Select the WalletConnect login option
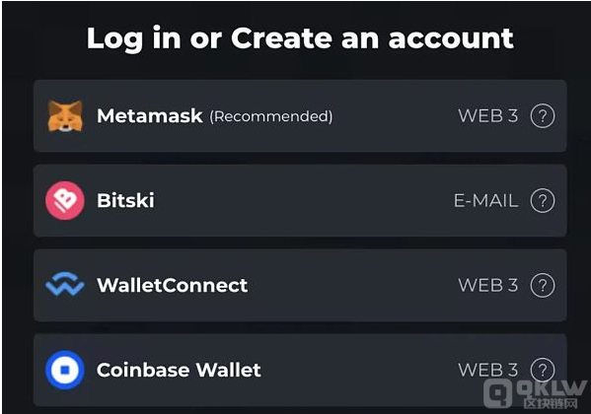This screenshot has width=591, height=414. point(300,285)
